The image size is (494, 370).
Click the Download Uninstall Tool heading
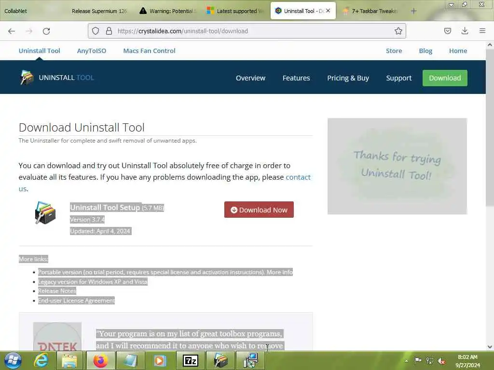[x=82, y=127]
